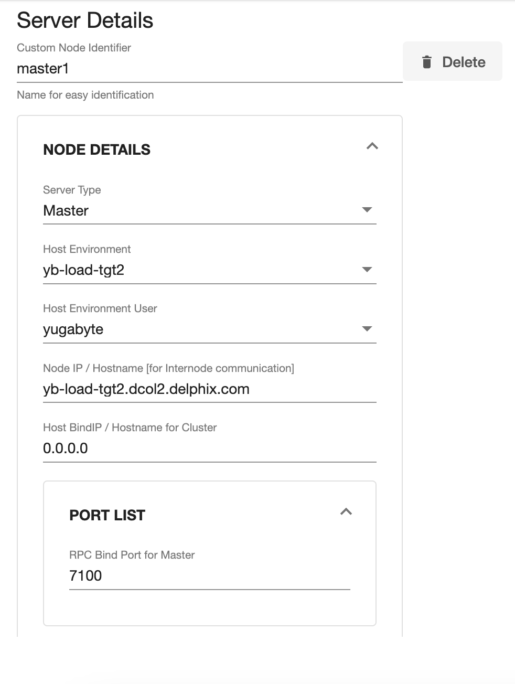Image resolution: width=515 pixels, height=684 pixels.
Task: Click the selected user value yugabyte
Action: click(x=73, y=329)
